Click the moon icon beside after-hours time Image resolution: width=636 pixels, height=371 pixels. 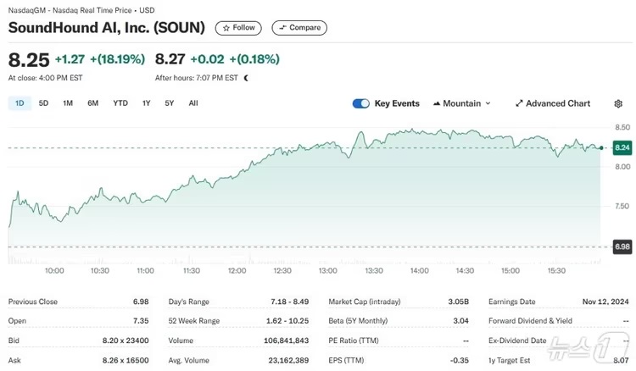246,78
